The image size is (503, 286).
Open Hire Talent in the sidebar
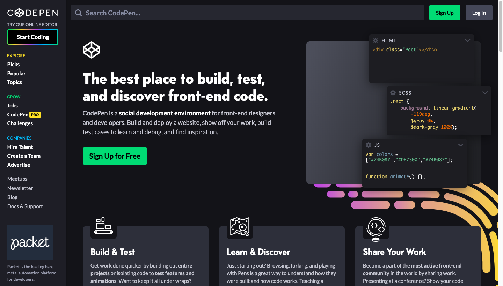[x=20, y=147]
